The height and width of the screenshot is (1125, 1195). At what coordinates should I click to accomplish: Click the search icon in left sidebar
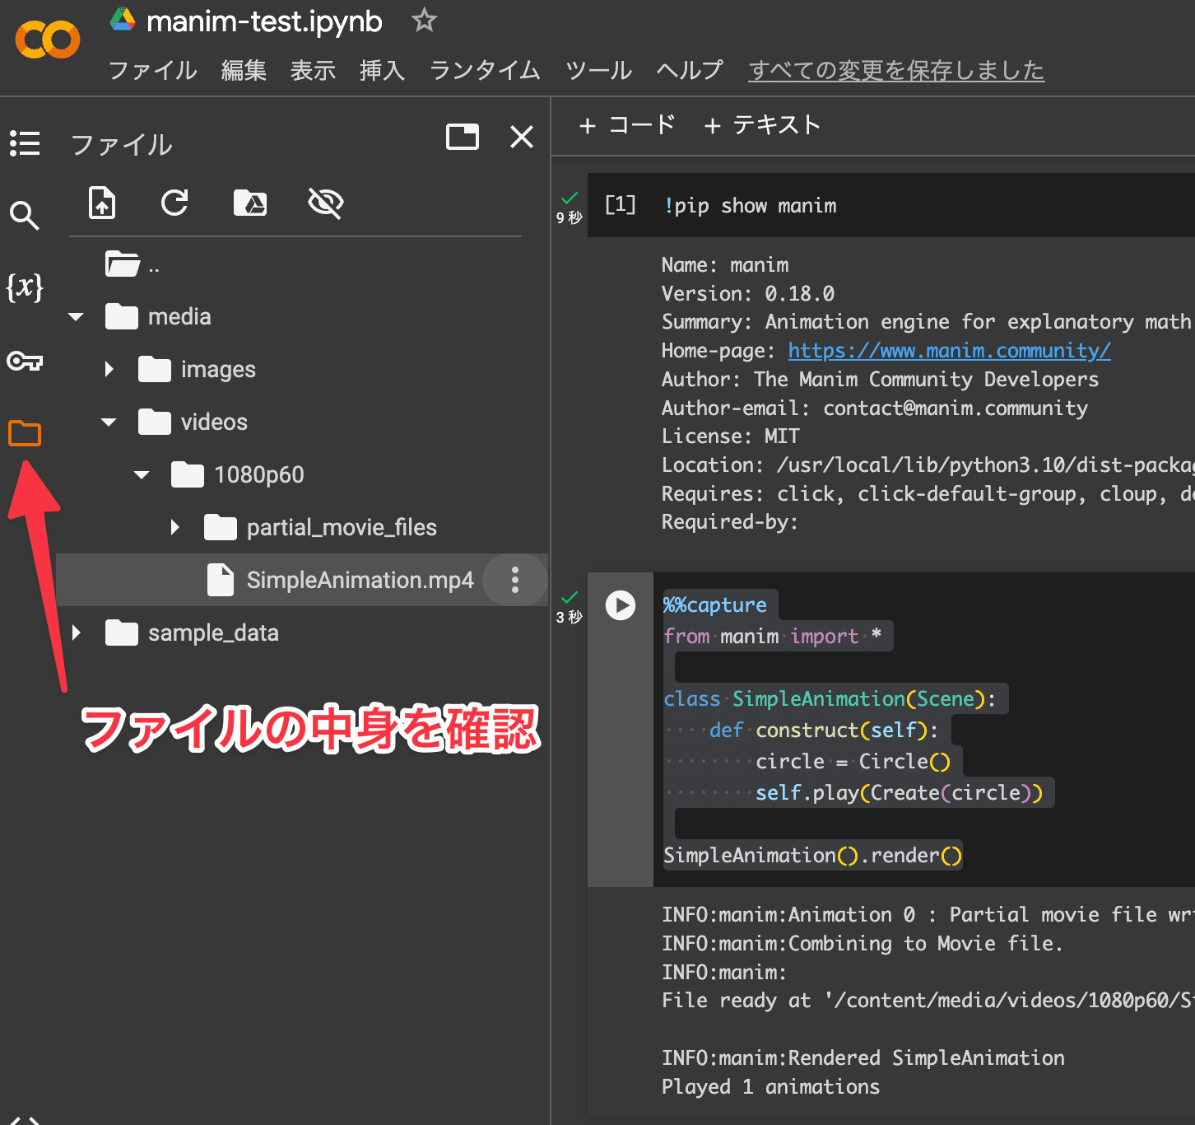(x=25, y=216)
